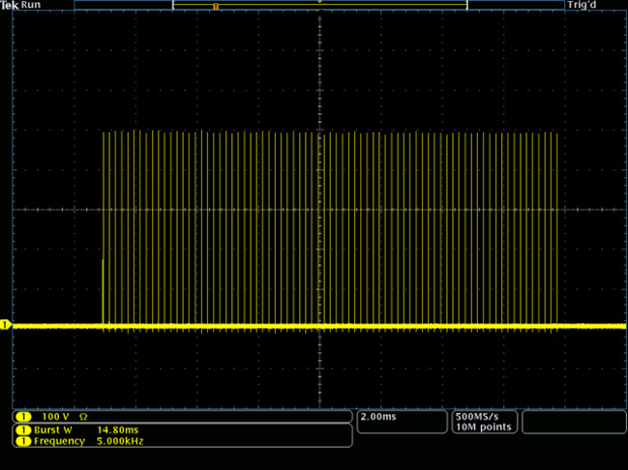Click the Tek logo in the corner

coord(10,5)
